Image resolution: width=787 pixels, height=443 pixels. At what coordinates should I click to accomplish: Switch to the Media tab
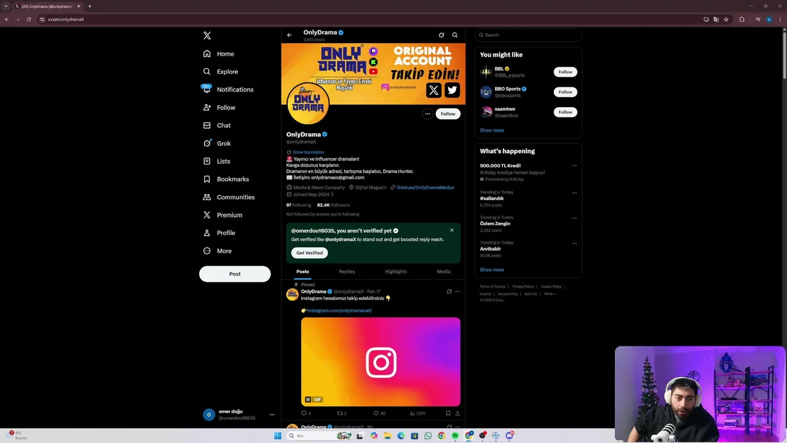point(443,271)
